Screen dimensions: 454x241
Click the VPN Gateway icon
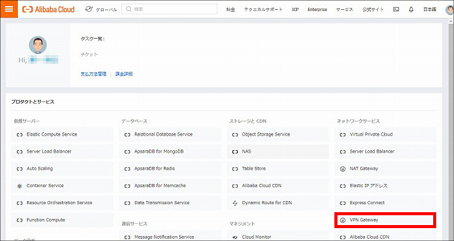343,220
